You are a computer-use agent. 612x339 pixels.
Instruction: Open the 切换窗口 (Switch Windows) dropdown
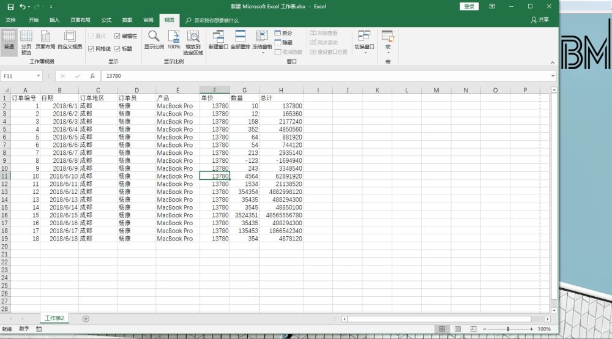[364, 41]
